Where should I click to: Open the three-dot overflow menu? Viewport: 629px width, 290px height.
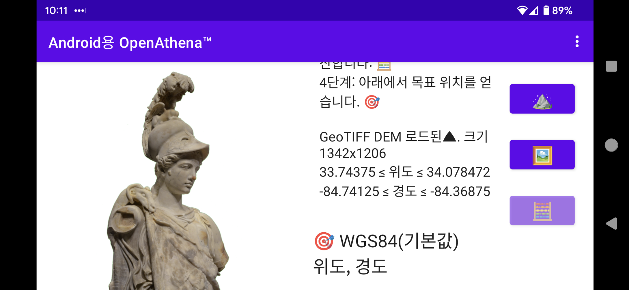pos(577,41)
